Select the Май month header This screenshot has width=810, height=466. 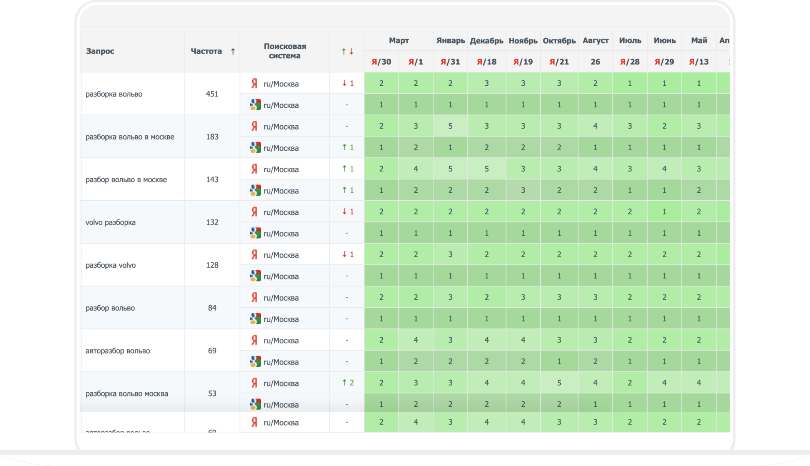(699, 40)
